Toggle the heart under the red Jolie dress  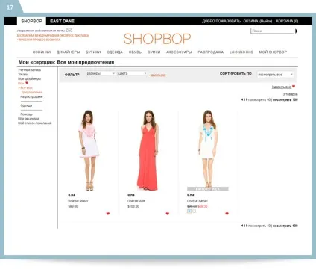pyautogui.click(x=168, y=214)
